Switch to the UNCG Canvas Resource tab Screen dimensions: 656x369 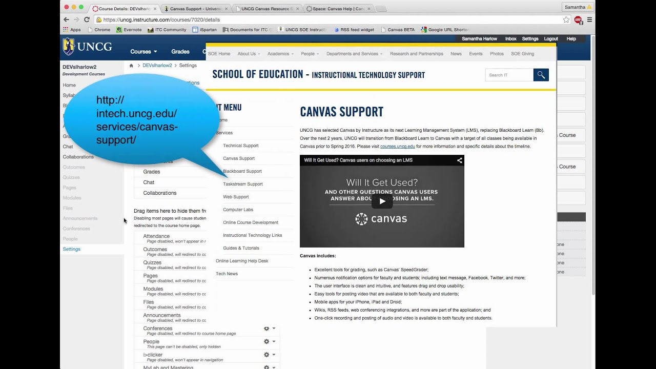267,9
